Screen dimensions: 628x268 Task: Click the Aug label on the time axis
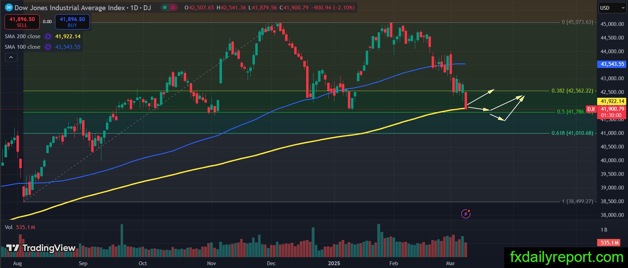pos(17,263)
